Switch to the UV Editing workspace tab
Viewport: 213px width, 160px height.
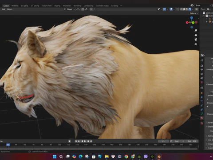(35, 6)
